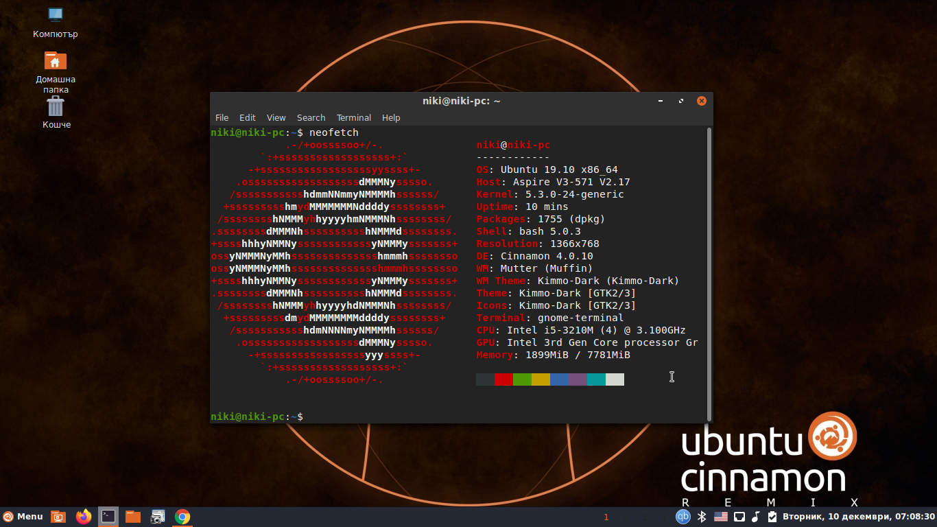Click the US flag keyboard layout indicator
Viewport: 937px width, 527px height.
721,517
